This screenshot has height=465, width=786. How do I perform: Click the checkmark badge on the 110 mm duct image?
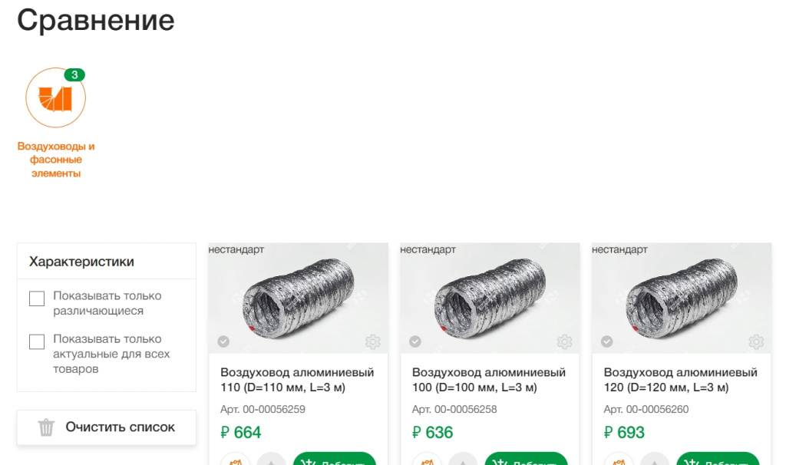pos(223,341)
